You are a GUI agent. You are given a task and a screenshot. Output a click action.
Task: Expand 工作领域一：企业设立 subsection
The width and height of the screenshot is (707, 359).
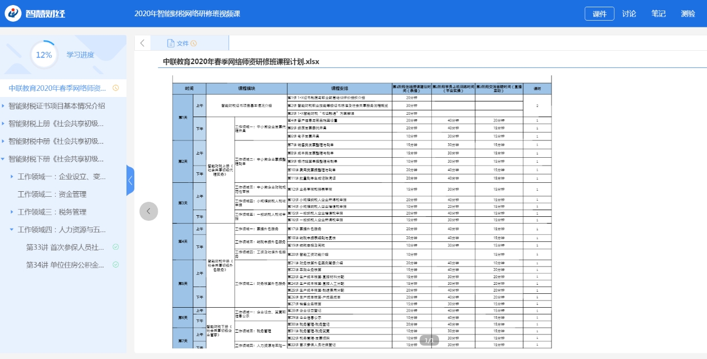coord(12,177)
